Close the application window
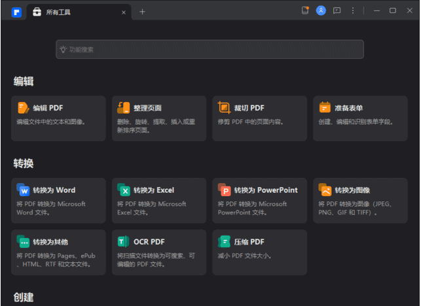 click(x=409, y=10)
